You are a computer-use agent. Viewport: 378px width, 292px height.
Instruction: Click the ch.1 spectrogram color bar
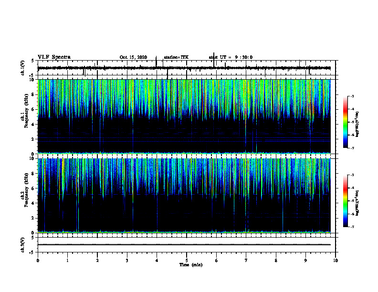pyautogui.click(x=346, y=122)
